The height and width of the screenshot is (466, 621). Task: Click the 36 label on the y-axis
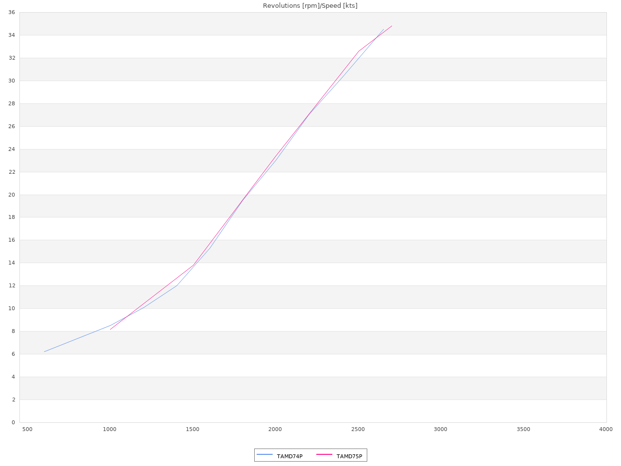12,12
